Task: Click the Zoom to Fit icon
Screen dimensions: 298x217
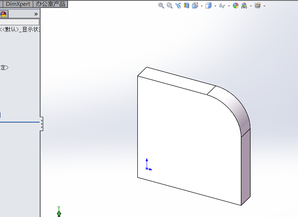Action: tap(161, 5)
